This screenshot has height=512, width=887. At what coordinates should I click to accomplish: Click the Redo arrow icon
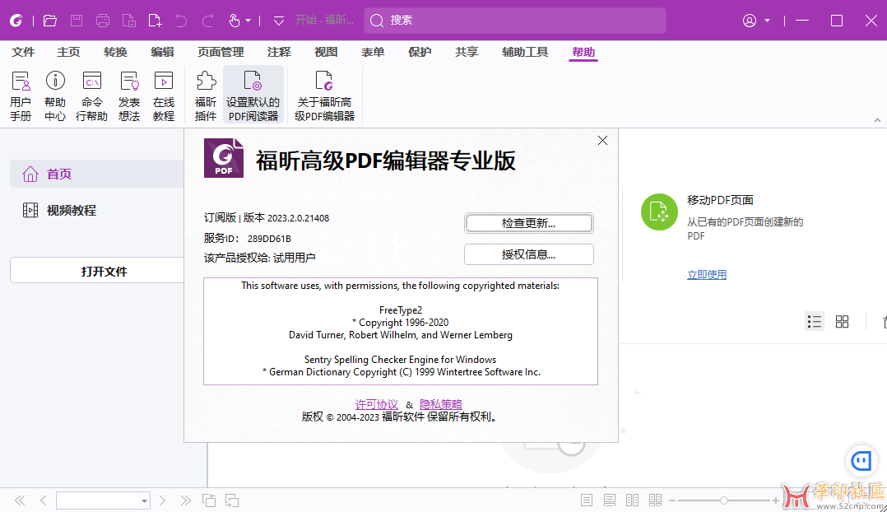[x=207, y=21]
